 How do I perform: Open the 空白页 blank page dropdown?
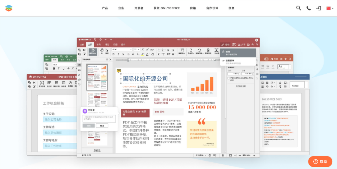190,52
